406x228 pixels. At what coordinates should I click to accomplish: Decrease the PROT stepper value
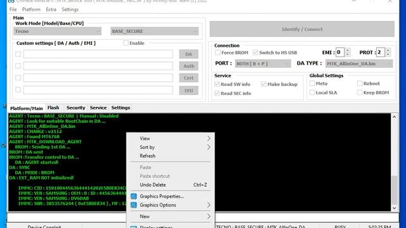click(x=388, y=54)
